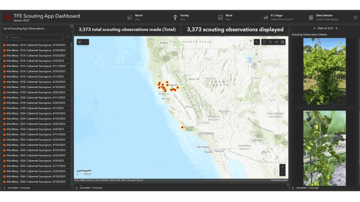Open the map bookmarks tool
The height and width of the screenshot is (202, 360).
click(265, 42)
